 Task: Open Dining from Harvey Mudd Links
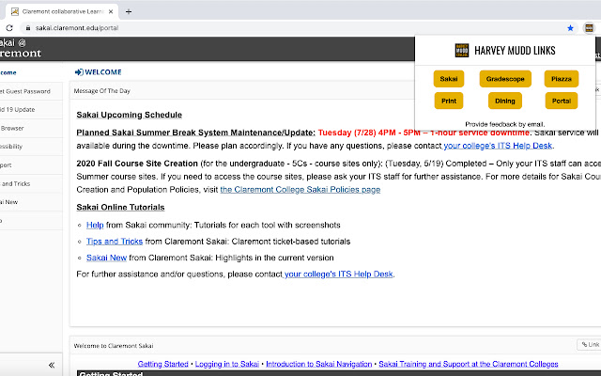[x=505, y=101]
